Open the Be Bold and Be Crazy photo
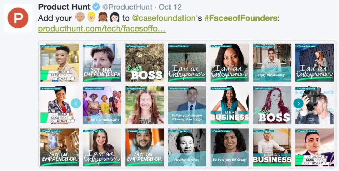Viewport: 339px width, 171px height. 230,147
